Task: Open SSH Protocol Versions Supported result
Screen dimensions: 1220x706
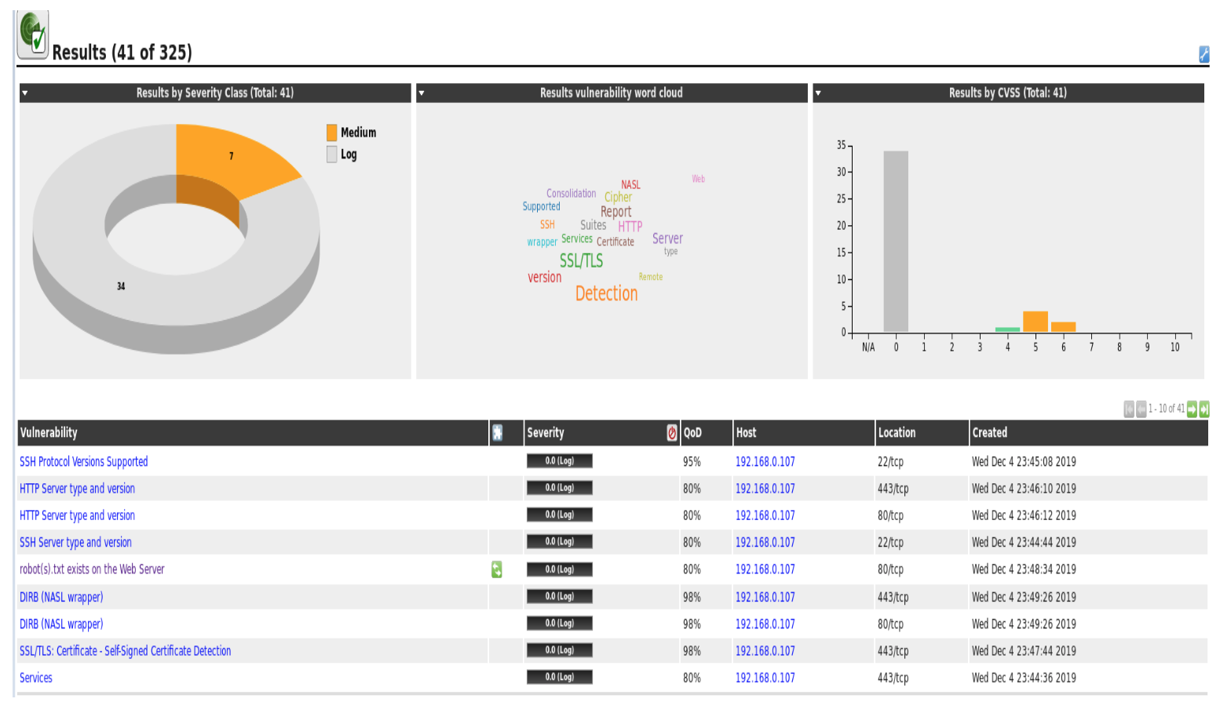Action: click(x=83, y=461)
